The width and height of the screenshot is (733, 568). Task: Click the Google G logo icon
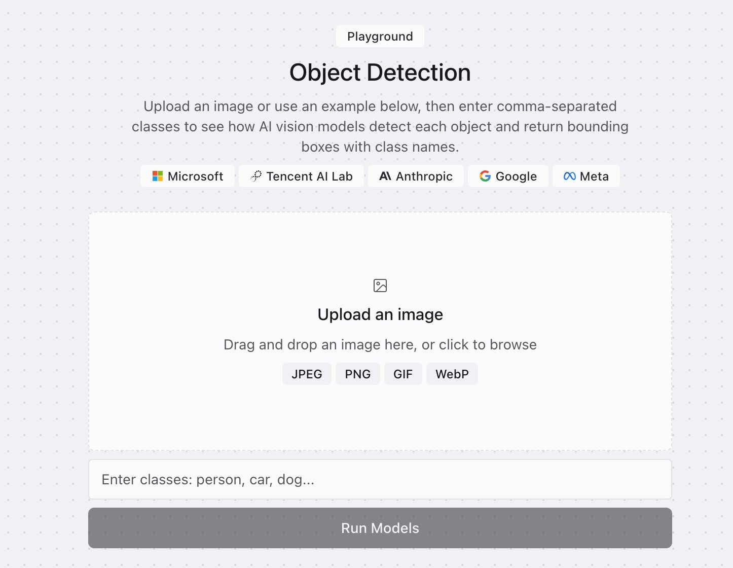[x=485, y=176]
